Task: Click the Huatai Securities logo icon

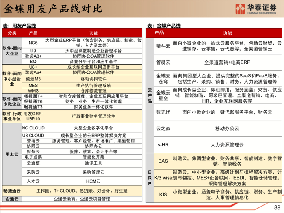Action: [x=240, y=9]
